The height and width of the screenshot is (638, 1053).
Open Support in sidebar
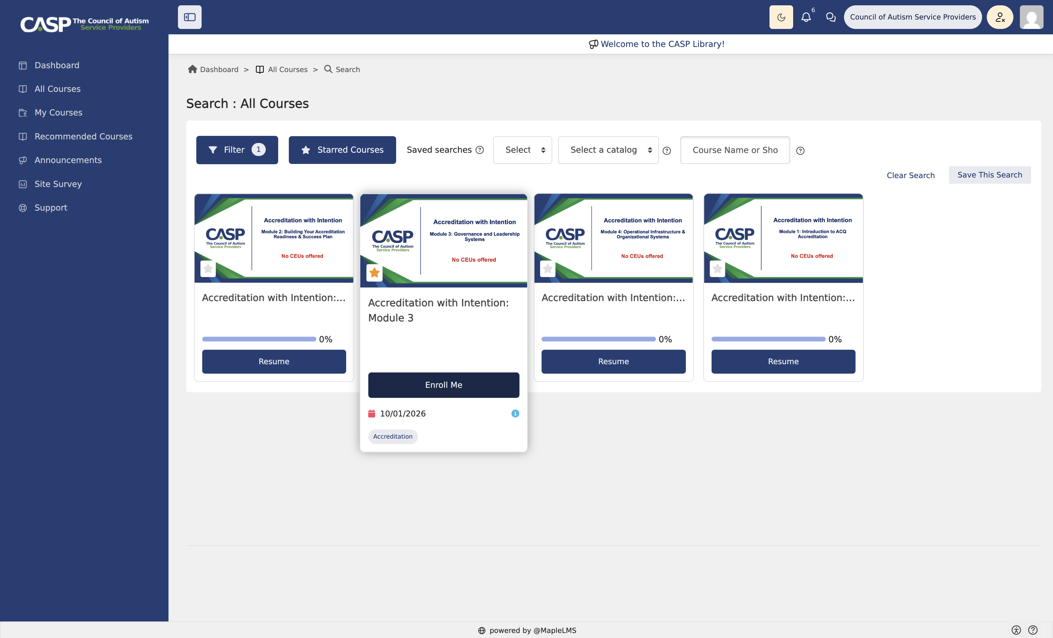pyautogui.click(x=51, y=208)
